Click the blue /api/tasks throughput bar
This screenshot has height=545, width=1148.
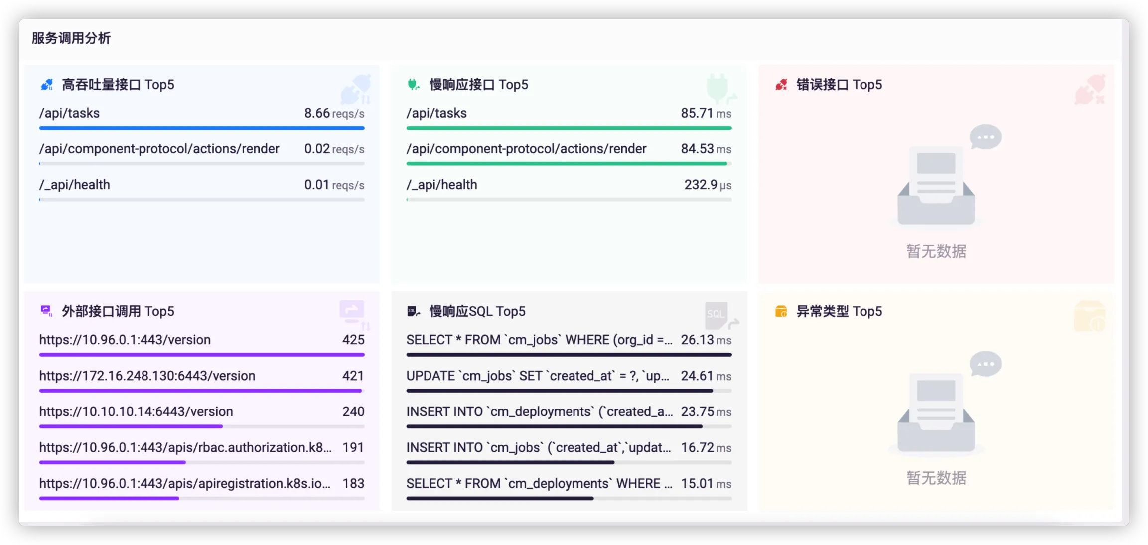pos(202,128)
